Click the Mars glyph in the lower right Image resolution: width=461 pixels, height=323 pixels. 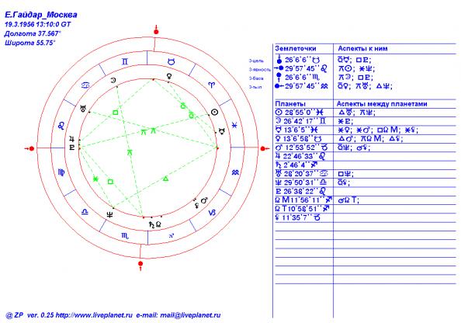pos(204,201)
